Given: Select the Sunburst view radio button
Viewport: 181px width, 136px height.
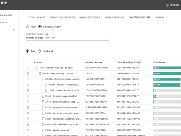Looking at the screenshot, I should click(39, 51).
